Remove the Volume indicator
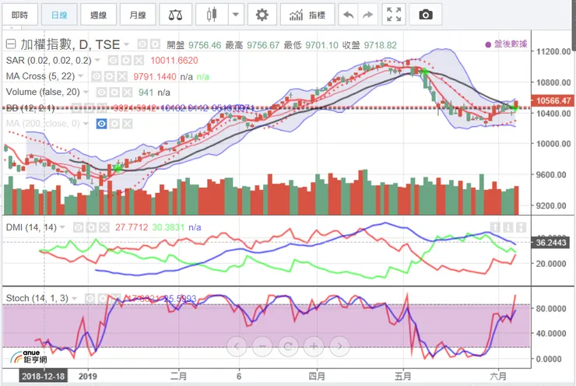 pos(127,92)
